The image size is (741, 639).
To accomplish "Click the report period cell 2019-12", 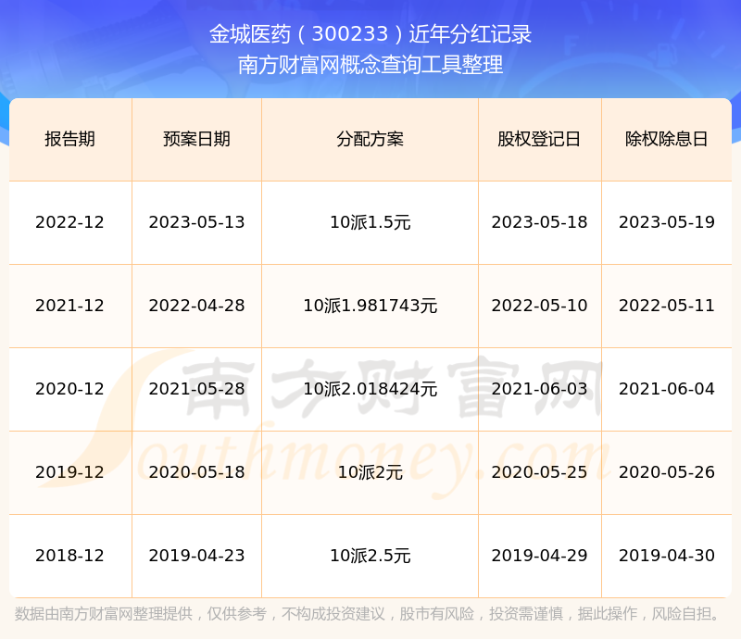I will [70, 472].
